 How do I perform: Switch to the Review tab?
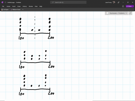31,6
